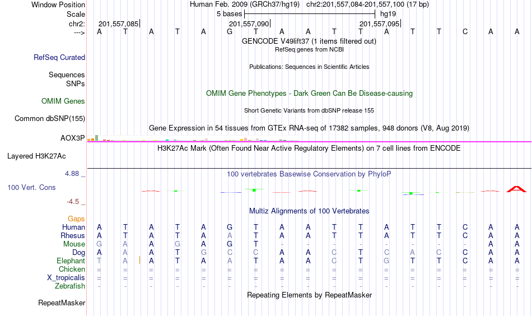Click the Common dbSNP(155) track label
Screen dimensions: 532x316
coord(50,118)
